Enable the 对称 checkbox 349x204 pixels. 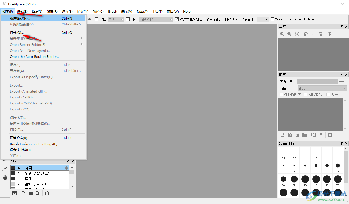click(x=128, y=19)
